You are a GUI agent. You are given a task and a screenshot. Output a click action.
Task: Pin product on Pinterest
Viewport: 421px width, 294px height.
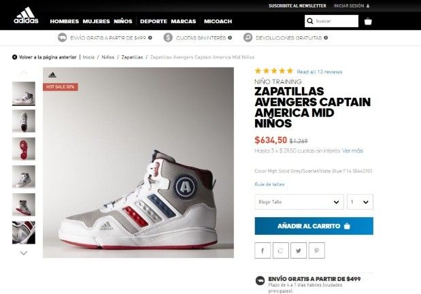pyautogui.click(x=316, y=250)
